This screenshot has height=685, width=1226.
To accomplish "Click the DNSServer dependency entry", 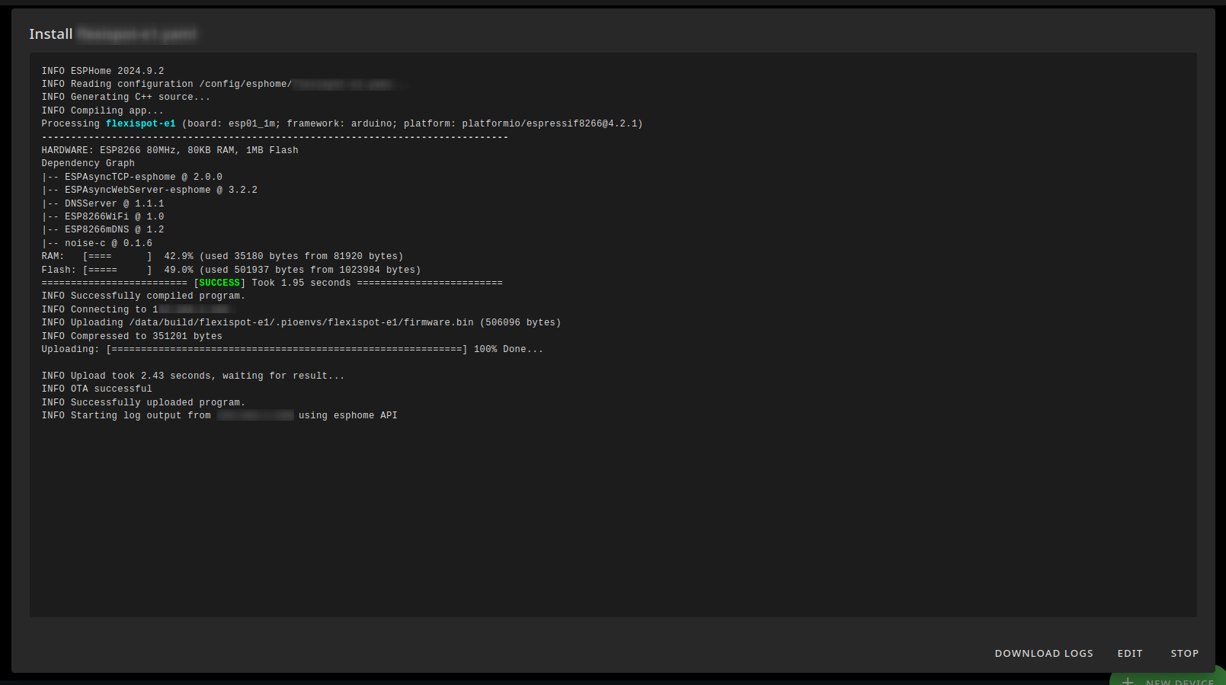I will (x=103, y=203).
